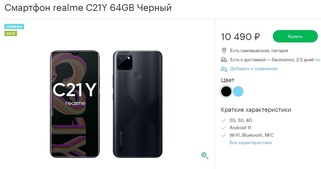Click the delivery truck icon
The width and height of the screenshot is (321, 169).
(224, 60)
